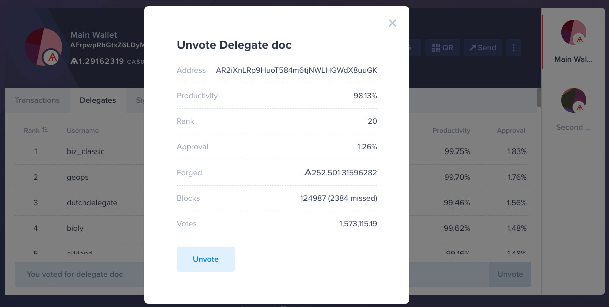Open the three-dot wallet options menu

[x=514, y=48]
